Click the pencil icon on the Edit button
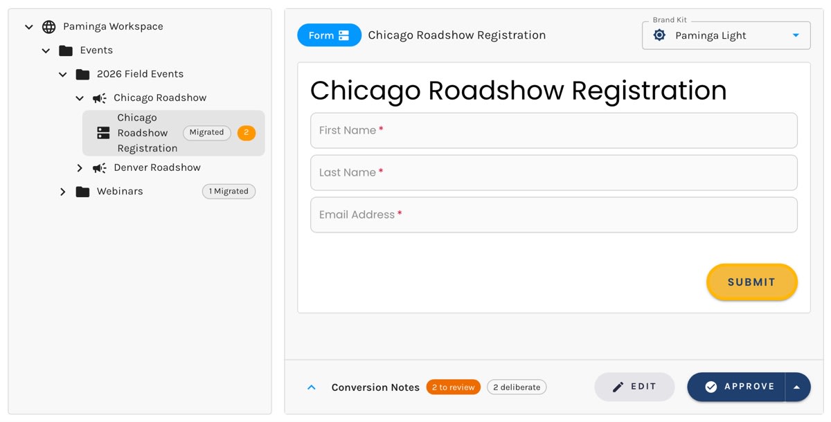 click(618, 387)
